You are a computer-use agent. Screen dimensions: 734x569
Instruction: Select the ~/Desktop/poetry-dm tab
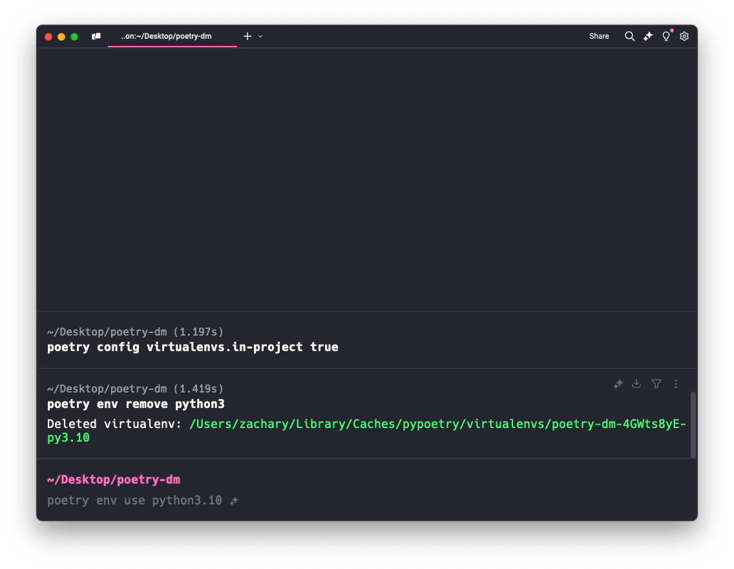point(166,36)
